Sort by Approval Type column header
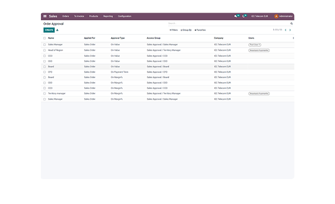 coord(118,38)
